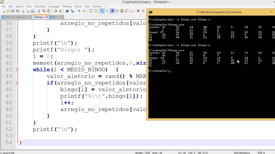Toggle Show All Characters display
The height and width of the screenshot is (154, 275).
107,11
